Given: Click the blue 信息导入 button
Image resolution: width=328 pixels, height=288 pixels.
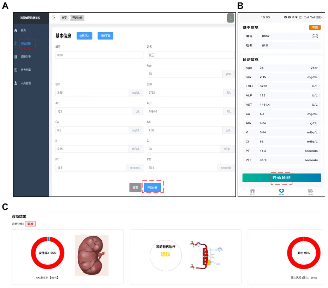Looking at the screenshot, I should click(x=84, y=36).
